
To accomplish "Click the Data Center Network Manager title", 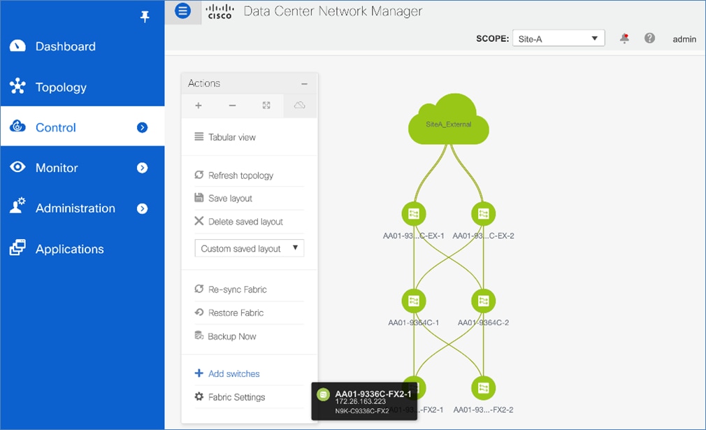I will [333, 11].
